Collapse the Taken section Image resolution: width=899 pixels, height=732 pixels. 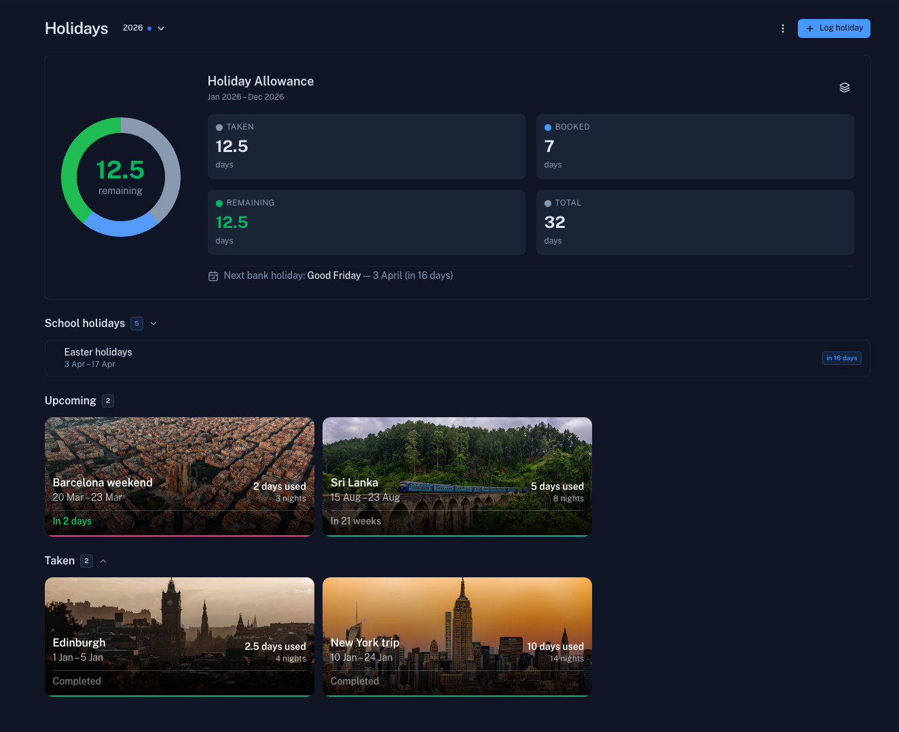point(103,561)
